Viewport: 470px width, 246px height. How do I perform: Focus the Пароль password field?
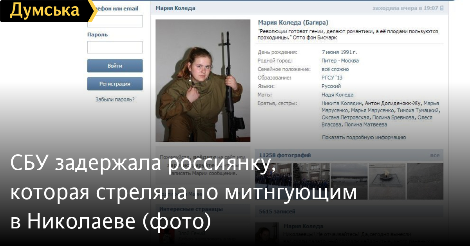pos(115,47)
